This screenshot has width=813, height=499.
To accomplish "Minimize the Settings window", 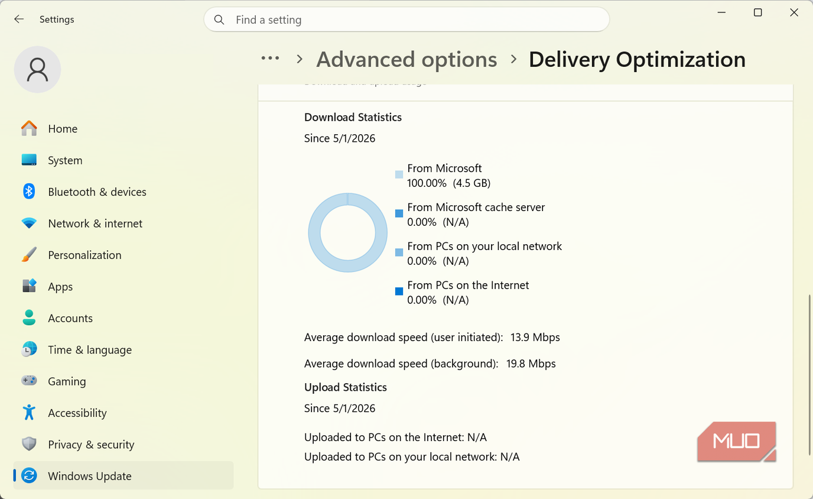I will (722, 12).
